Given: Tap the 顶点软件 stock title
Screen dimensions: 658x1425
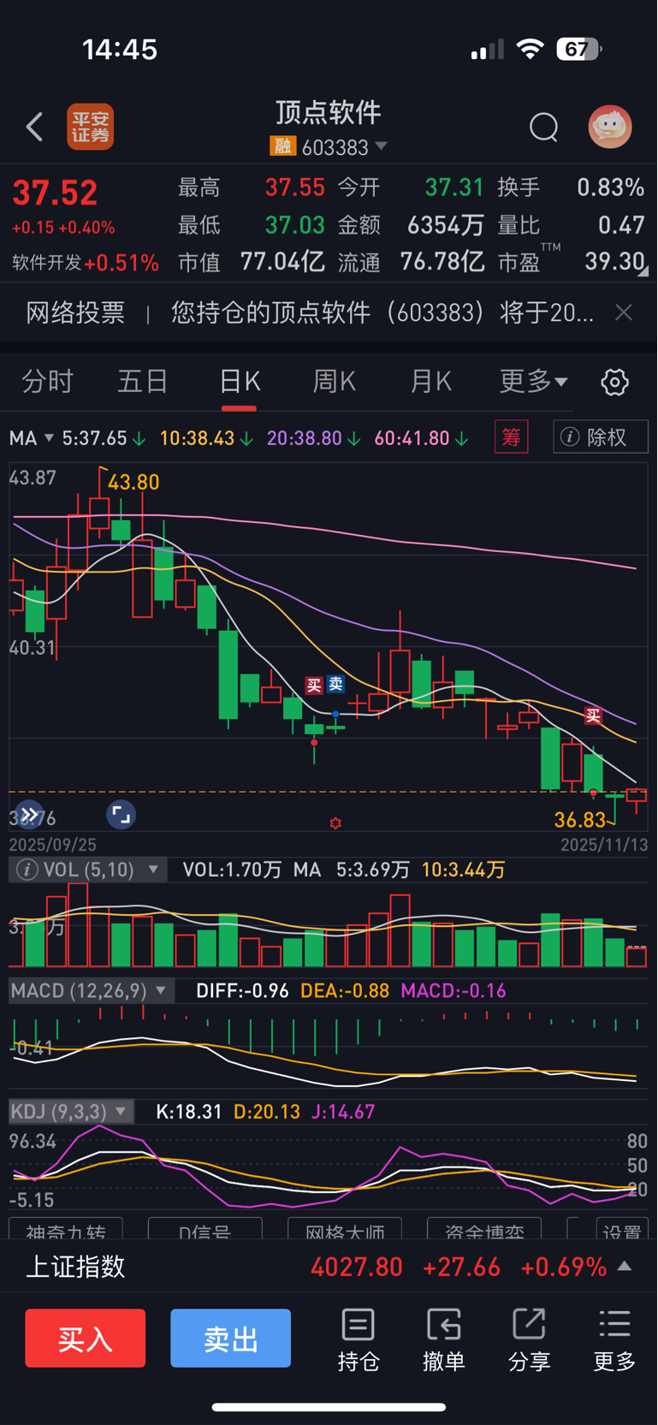Looking at the screenshot, I should click(329, 112).
